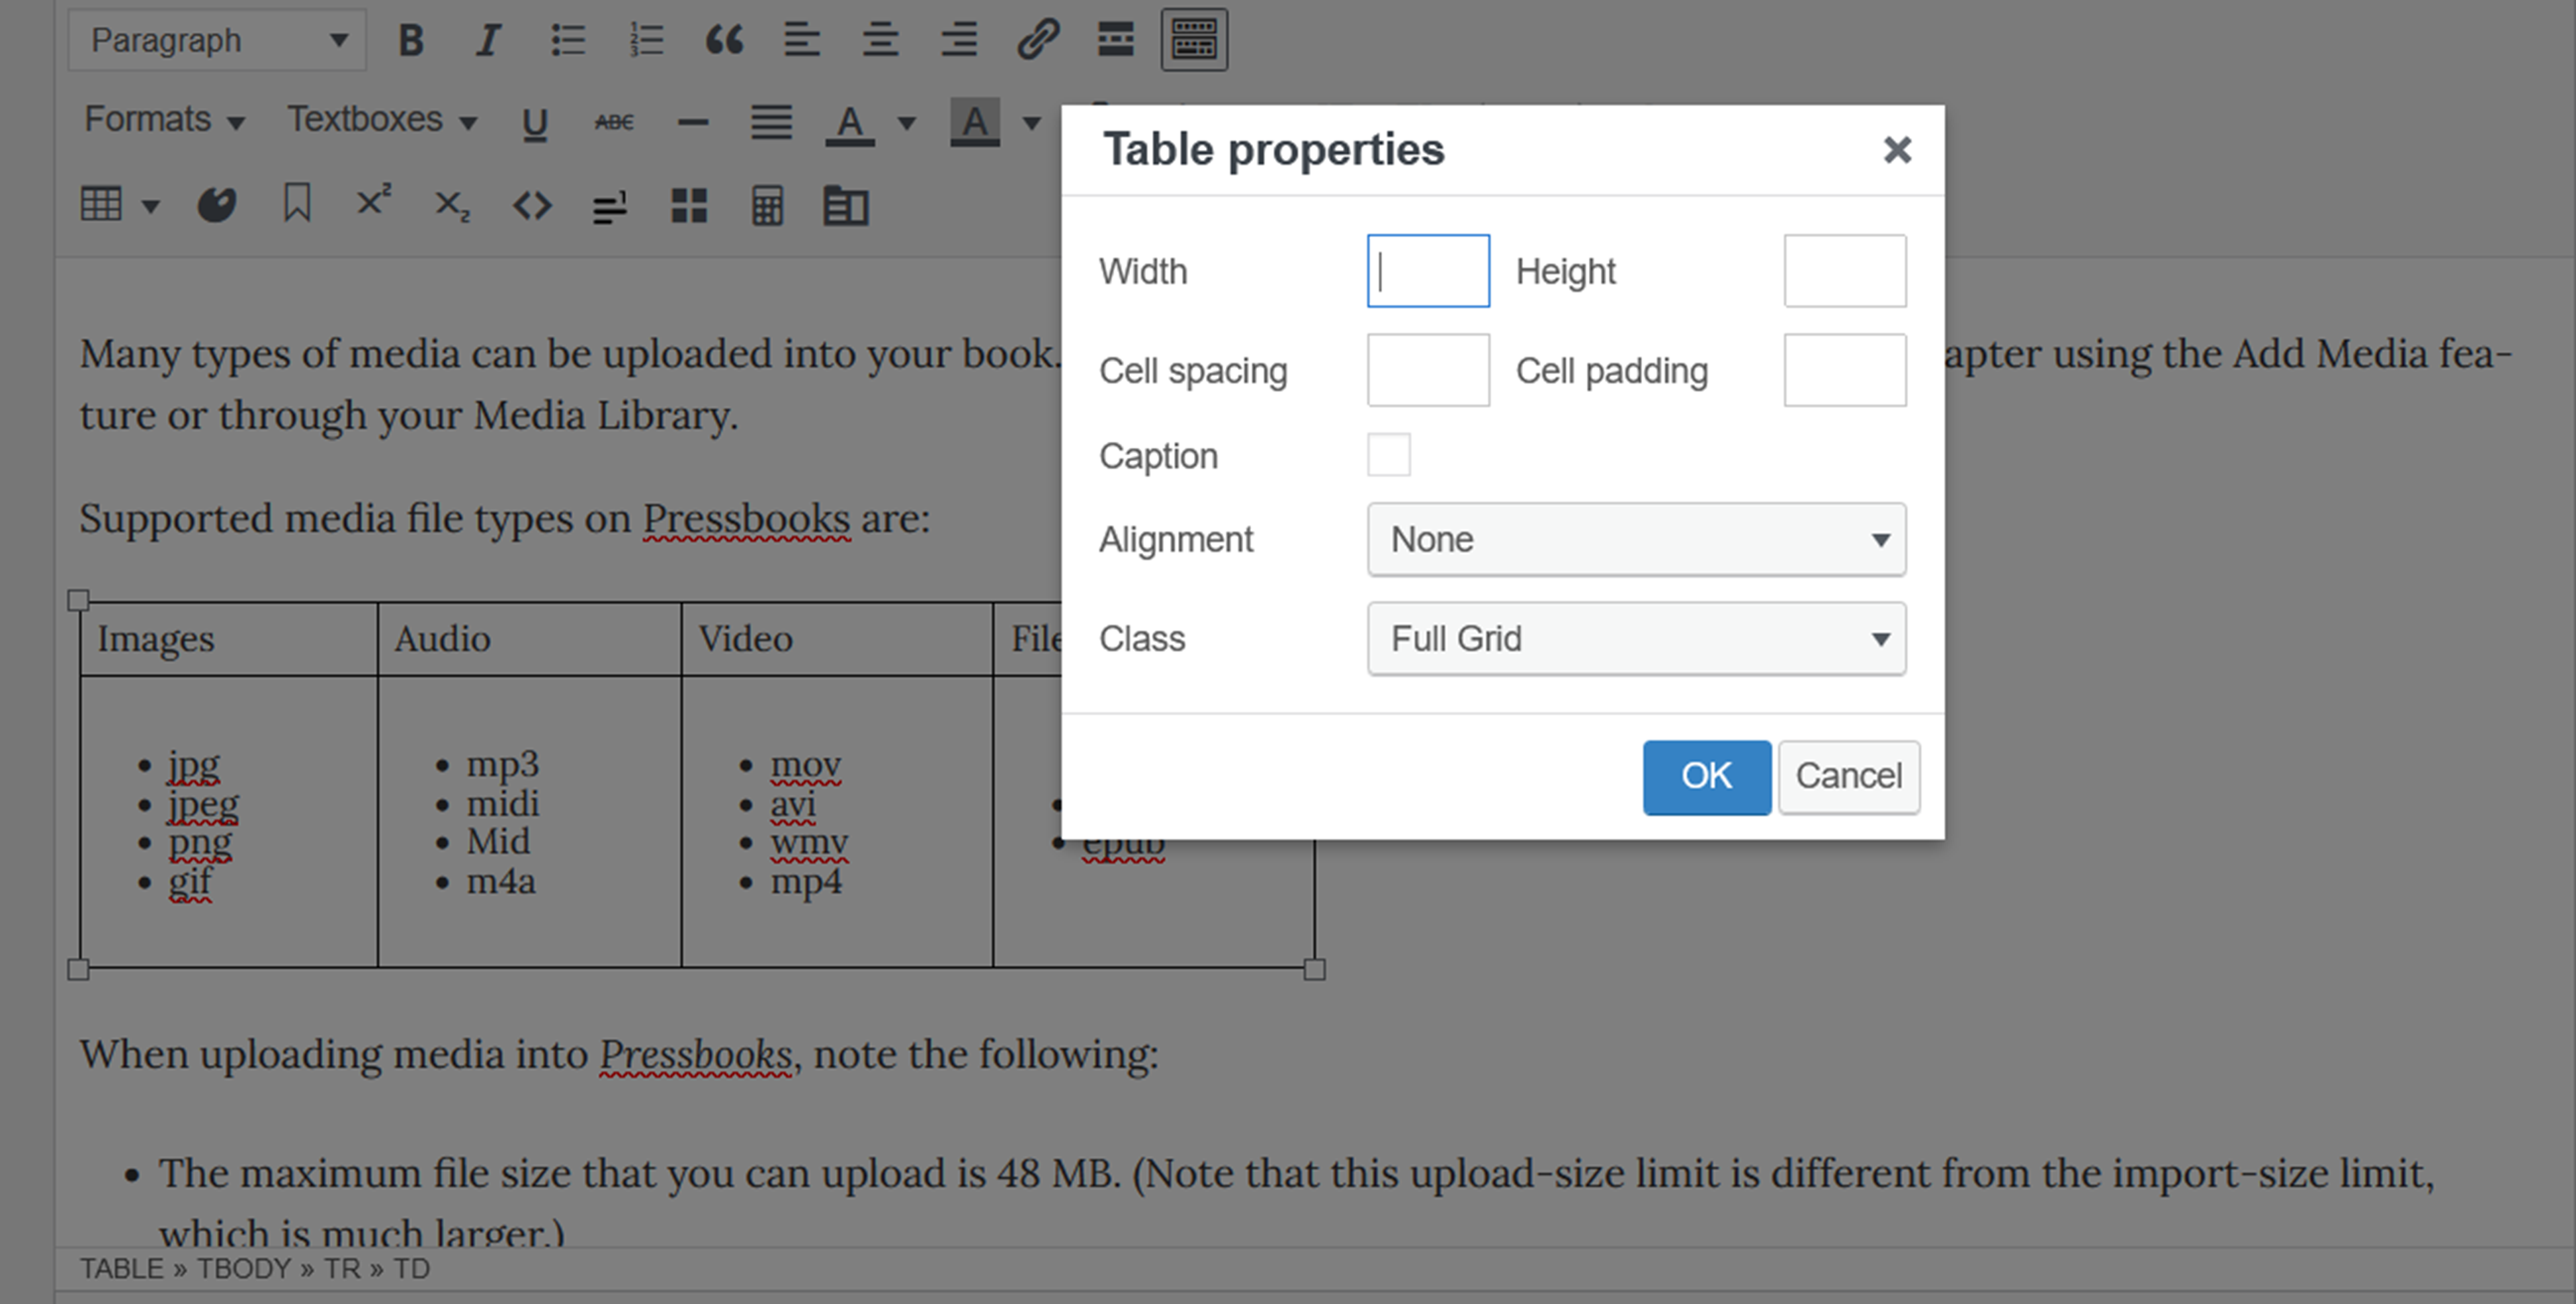The width and height of the screenshot is (2576, 1304).
Task: Cancel the Table properties dialog
Action: 1848,777
